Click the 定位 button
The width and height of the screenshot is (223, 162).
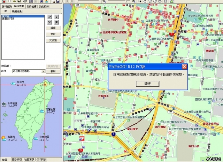coord(53,34)
